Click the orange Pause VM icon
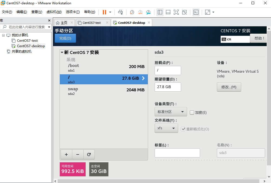The image size is (271, 183). (105, 12)
